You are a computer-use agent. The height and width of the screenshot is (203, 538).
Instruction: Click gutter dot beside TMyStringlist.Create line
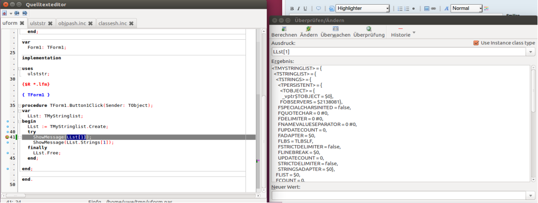[7, 127]
